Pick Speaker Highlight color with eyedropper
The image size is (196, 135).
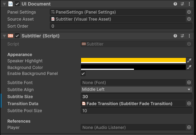(x=189, y=60)
